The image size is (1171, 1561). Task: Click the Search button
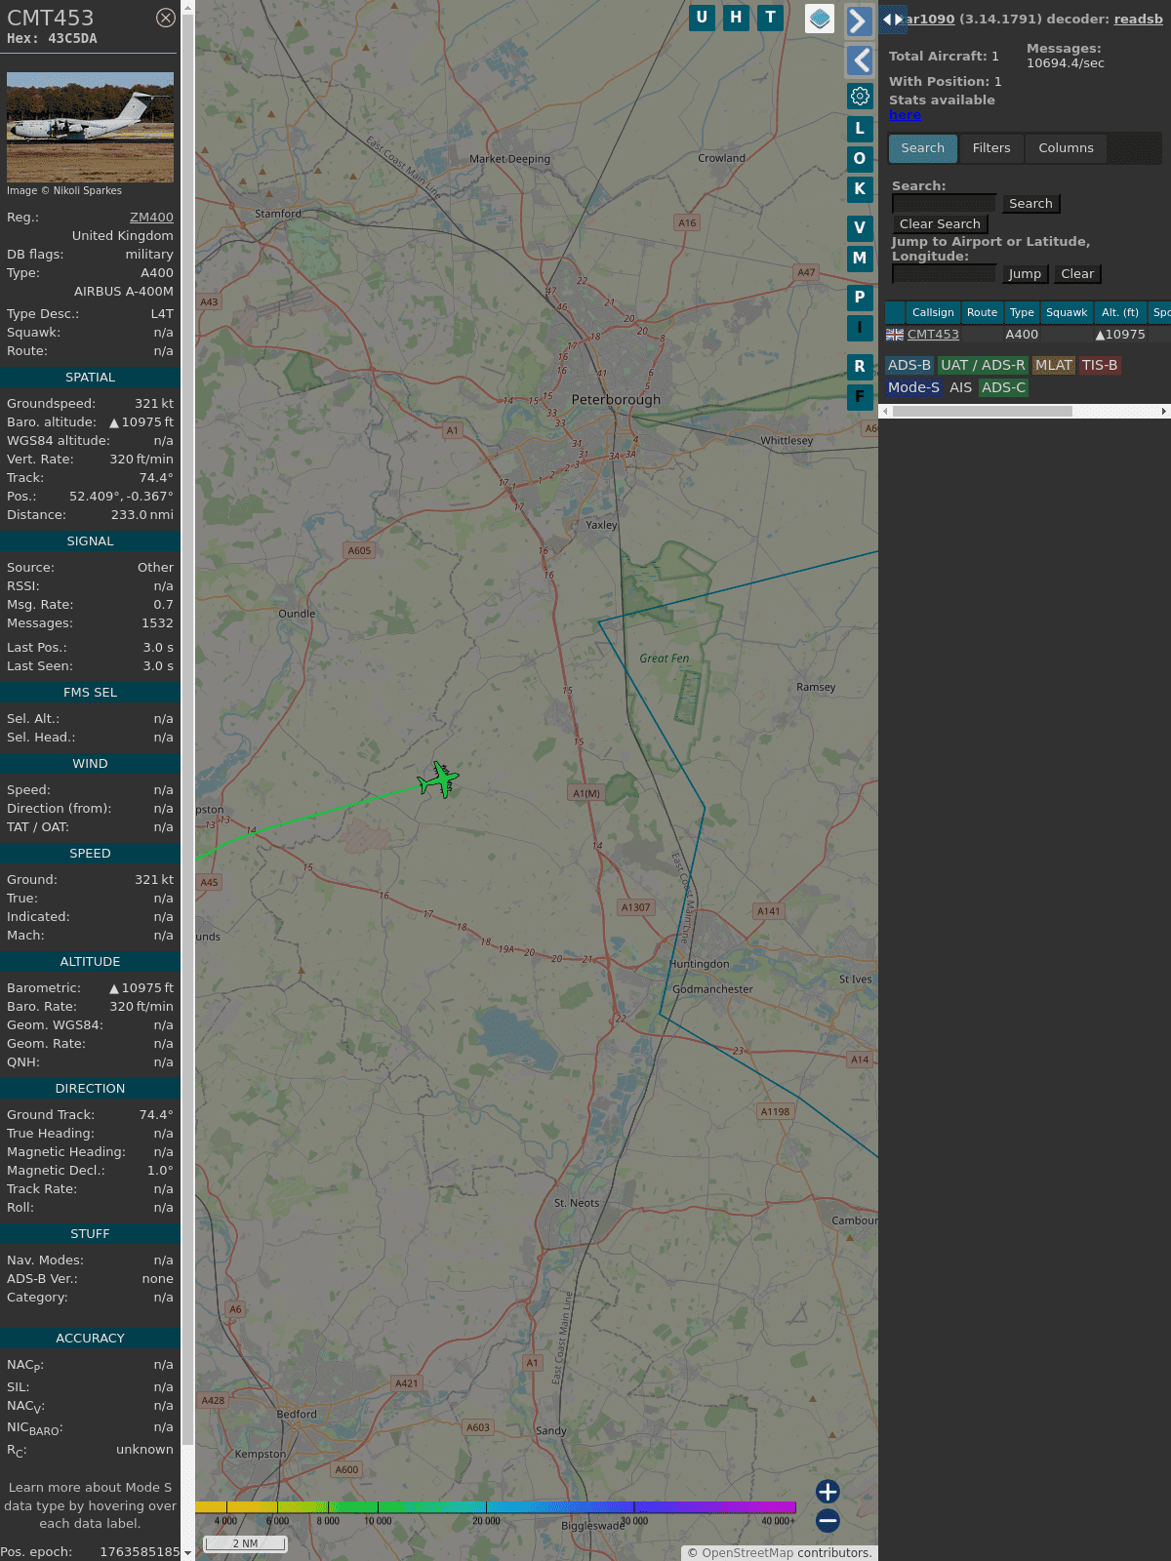pos(1030,203)
